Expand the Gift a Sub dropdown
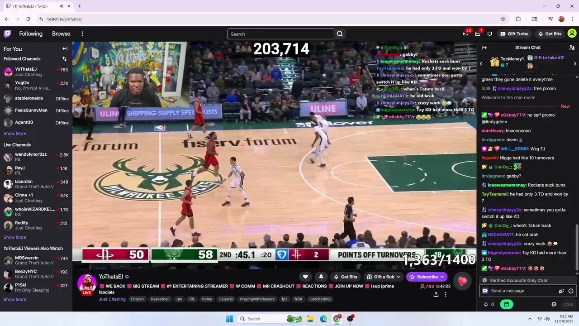Image resolution: width=579 pixels, height=326 pixels. (384, 277)
